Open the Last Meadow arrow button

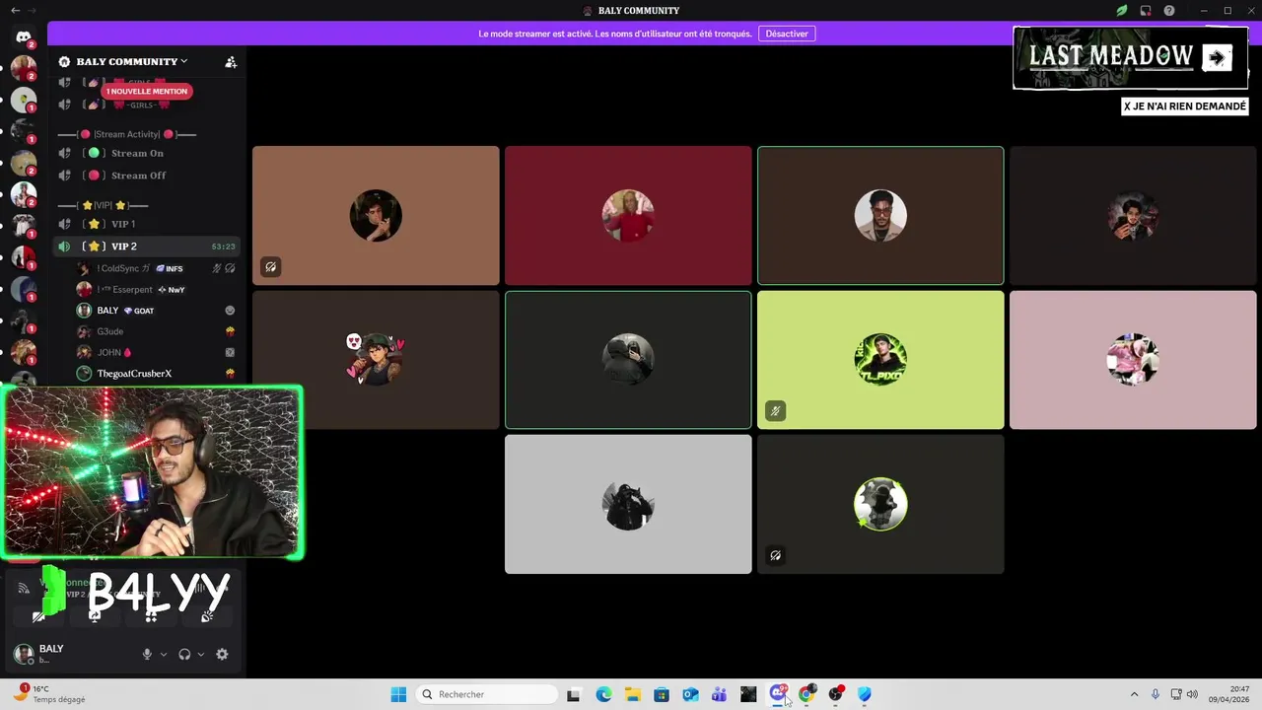1217,58
